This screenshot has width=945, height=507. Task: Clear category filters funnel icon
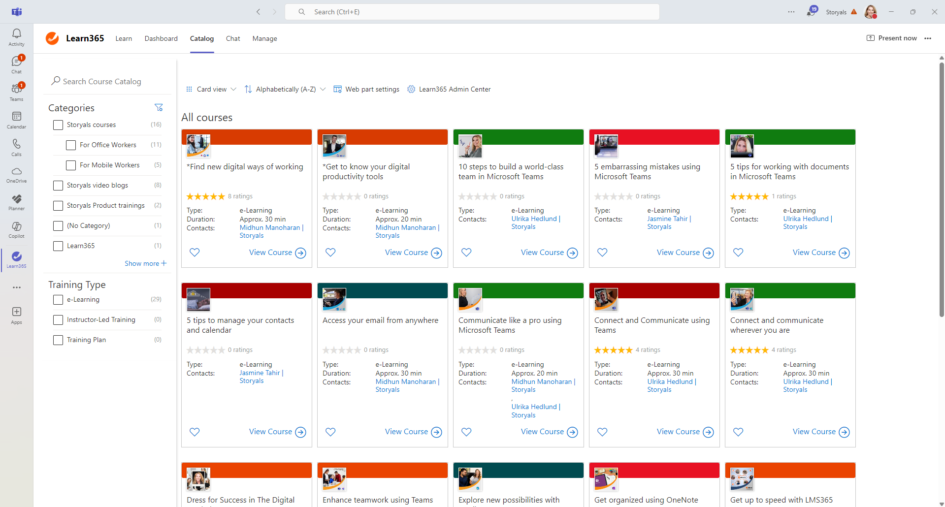tap(159, 107)
